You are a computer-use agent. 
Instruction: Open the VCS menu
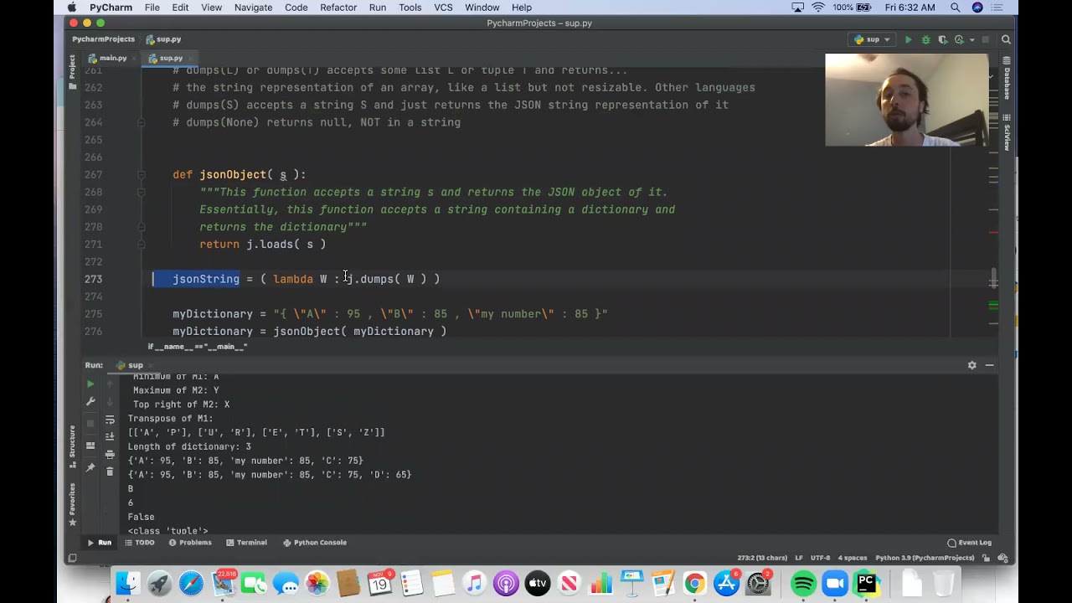pos(443,8)
